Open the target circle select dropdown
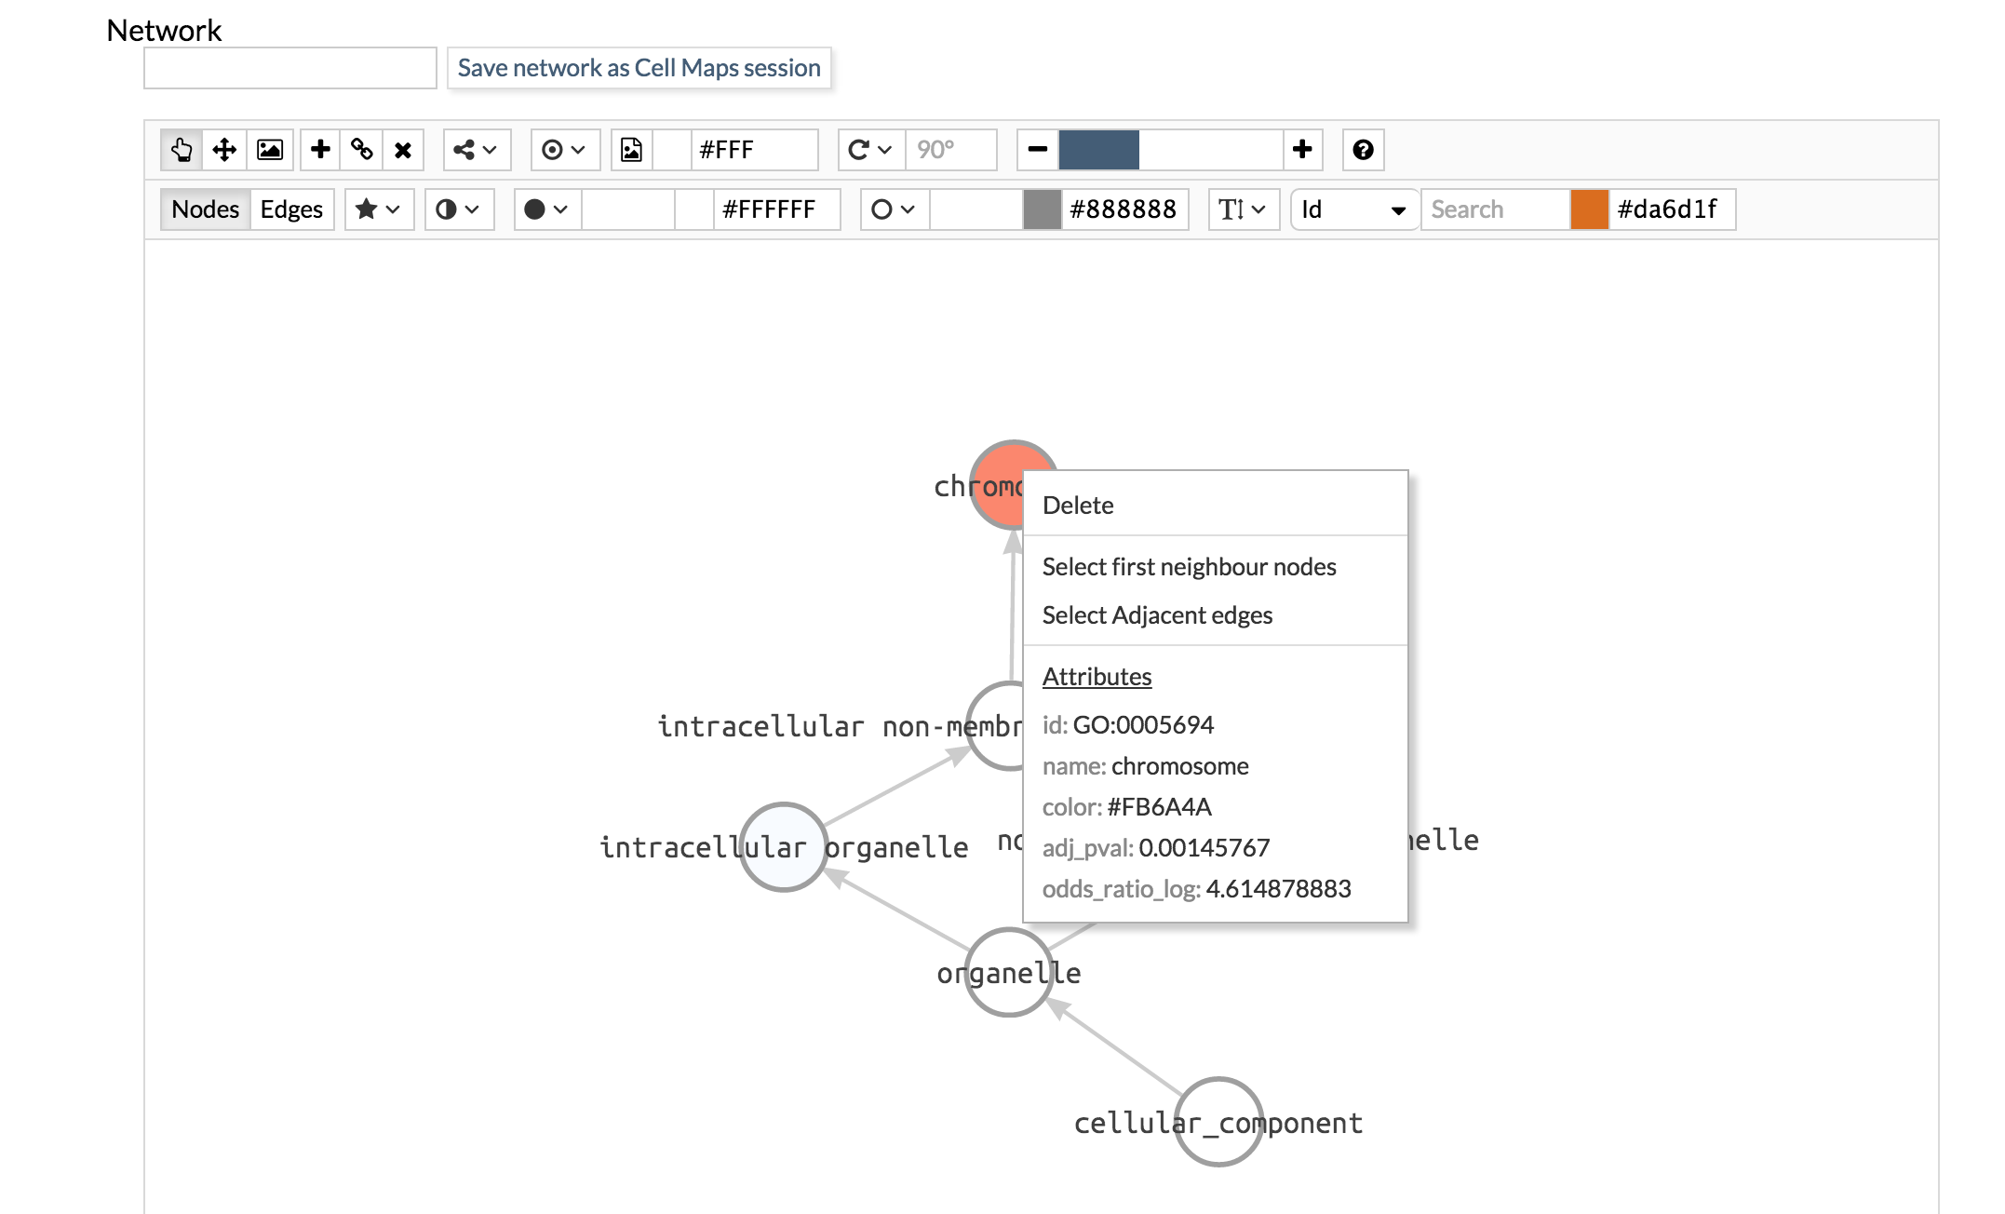 tap(565, 150)
